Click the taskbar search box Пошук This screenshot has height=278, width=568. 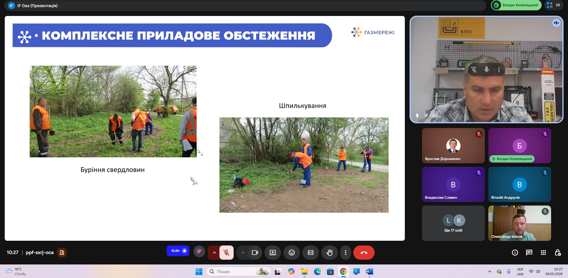pyautogui.click(x=239, y=271)
